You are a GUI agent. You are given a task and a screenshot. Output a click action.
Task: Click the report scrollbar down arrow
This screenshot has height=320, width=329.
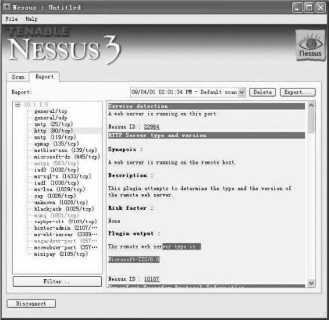click(311, 283)
